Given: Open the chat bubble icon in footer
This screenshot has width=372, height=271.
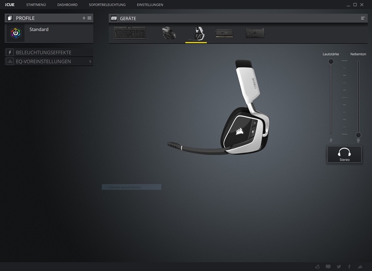Looking at the screenshot, I should click(328, 266).
